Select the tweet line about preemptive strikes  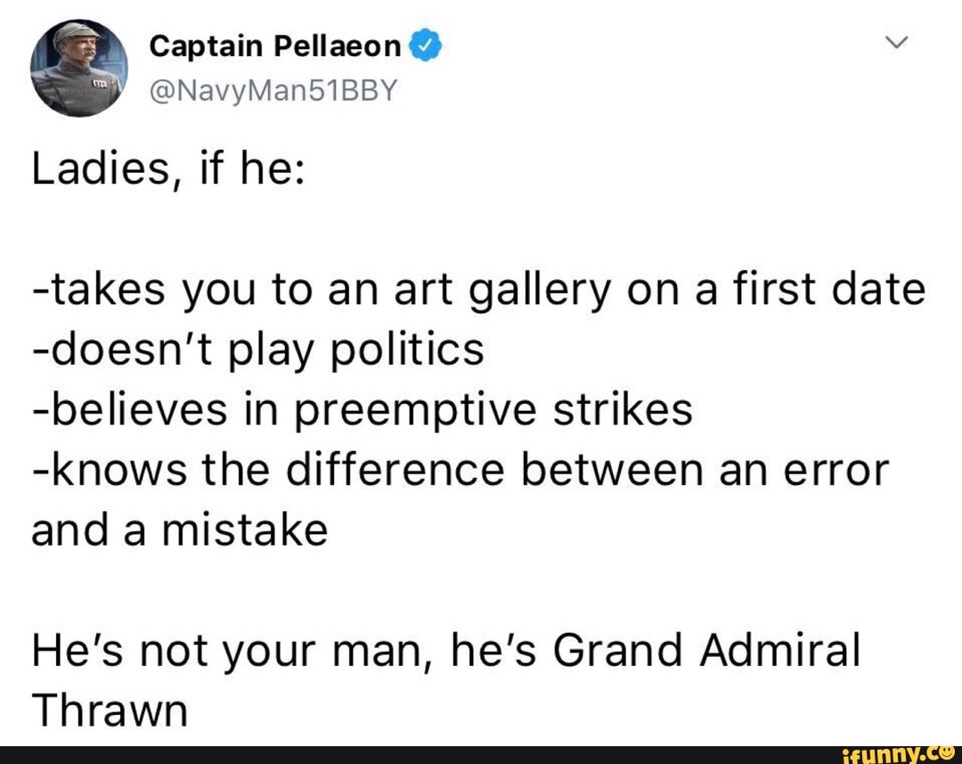363,409
